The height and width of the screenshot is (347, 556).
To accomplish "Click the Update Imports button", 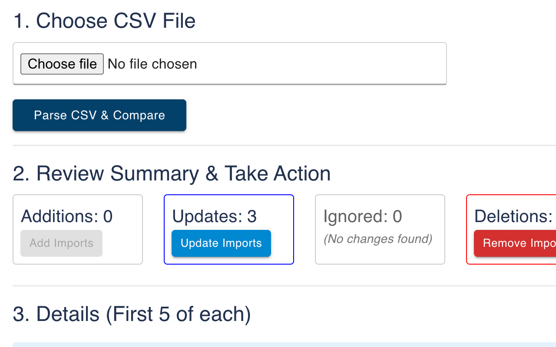I will click(221, 243).
